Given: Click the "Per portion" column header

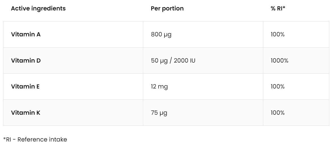Looking at the screenshot, I should coord(167,8).
